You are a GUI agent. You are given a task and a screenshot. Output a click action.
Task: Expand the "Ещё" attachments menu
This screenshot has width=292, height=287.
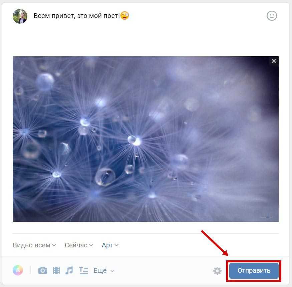click(104, 270)
